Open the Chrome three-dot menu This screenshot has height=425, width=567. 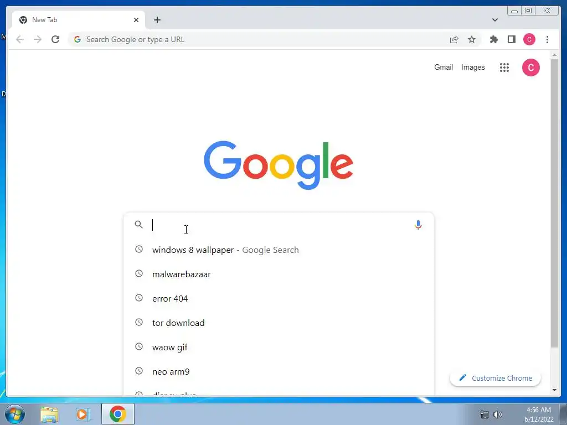(547, 39)
